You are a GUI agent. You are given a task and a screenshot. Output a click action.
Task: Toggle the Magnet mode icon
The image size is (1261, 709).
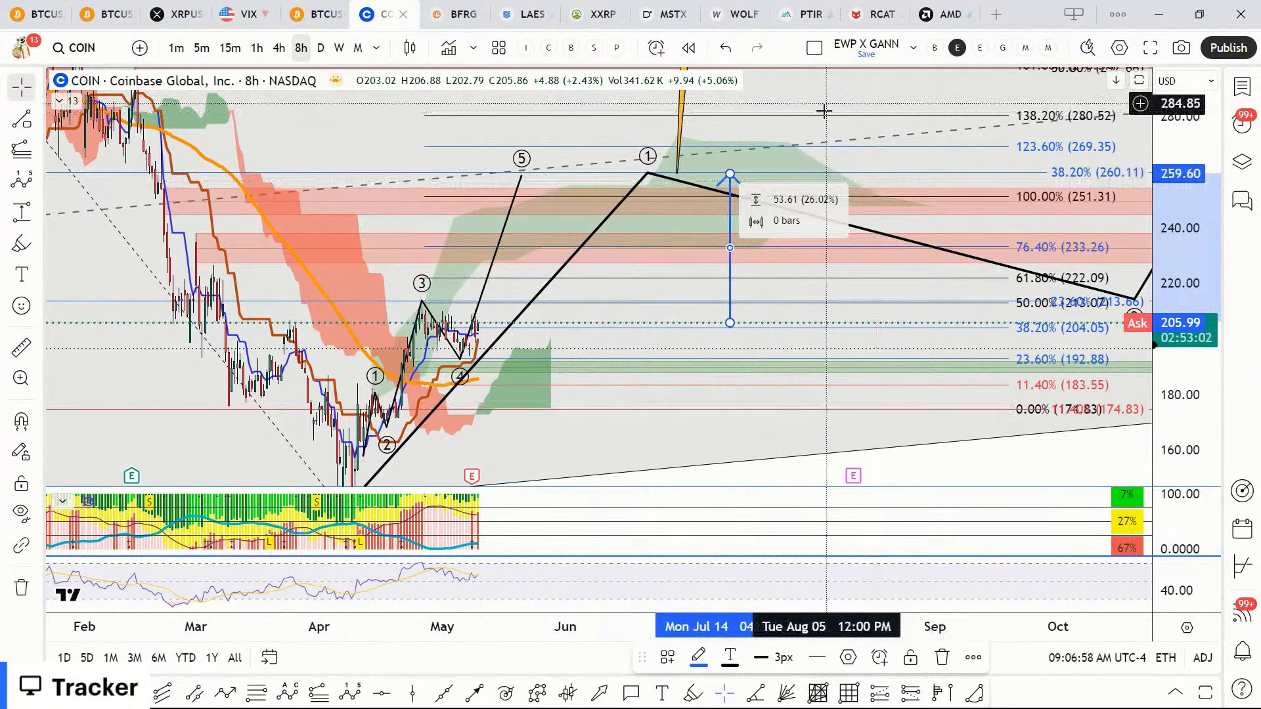[21, 421]
